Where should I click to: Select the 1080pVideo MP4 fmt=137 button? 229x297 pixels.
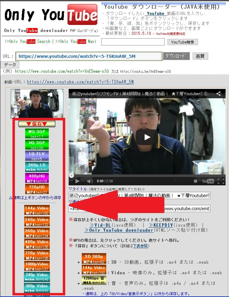37,266
